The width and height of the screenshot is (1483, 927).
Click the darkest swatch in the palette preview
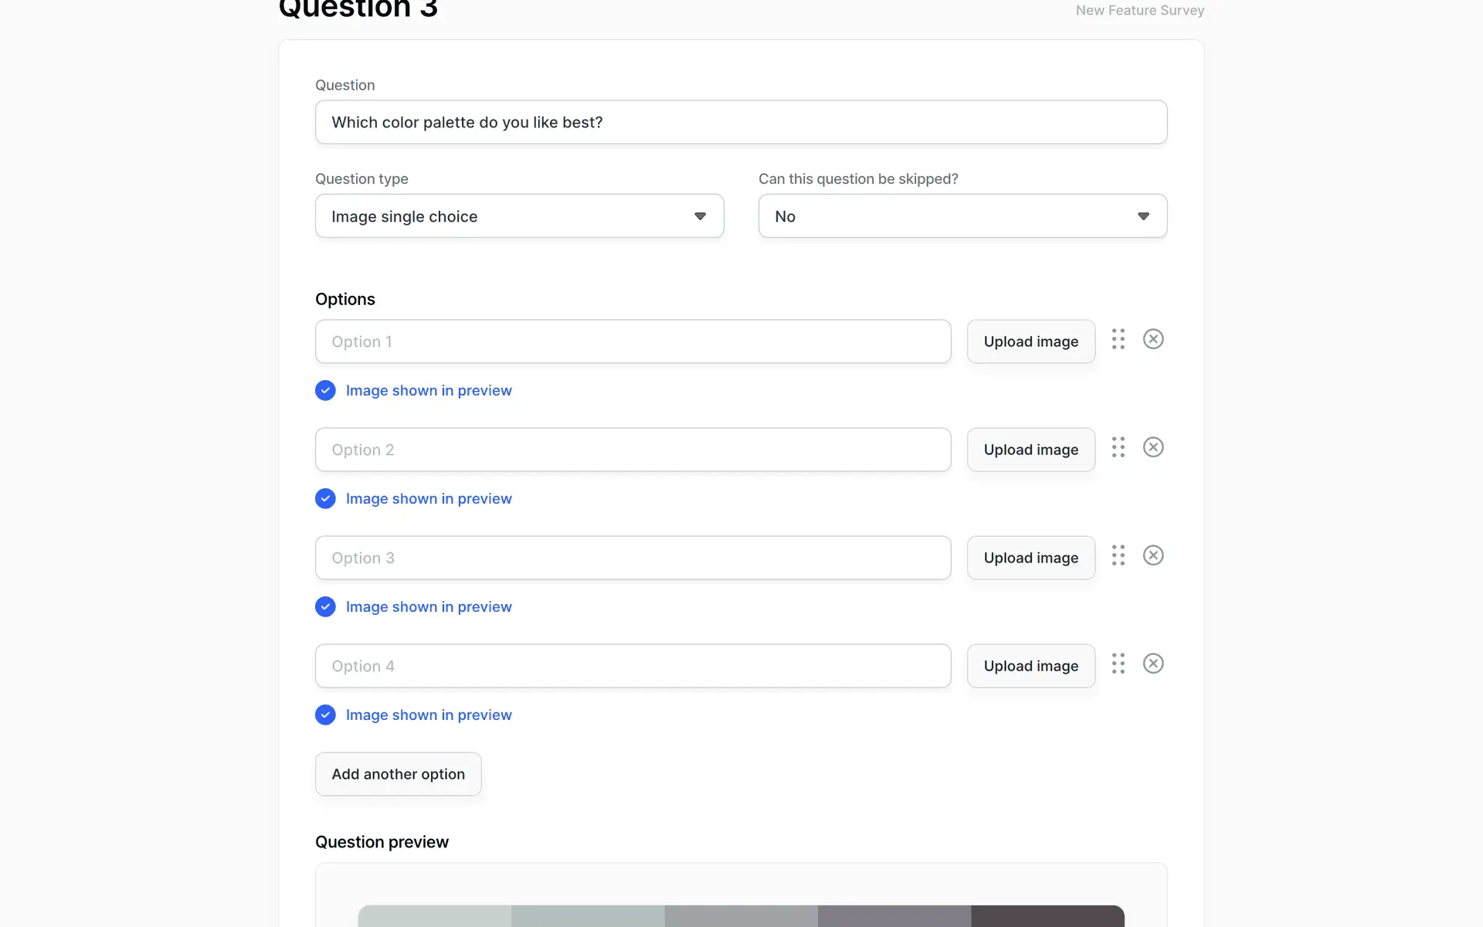pyautogui.click(x=1047, y=916)
